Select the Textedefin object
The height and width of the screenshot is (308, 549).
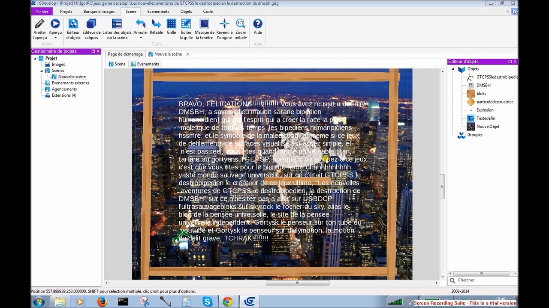pos(486,118)
